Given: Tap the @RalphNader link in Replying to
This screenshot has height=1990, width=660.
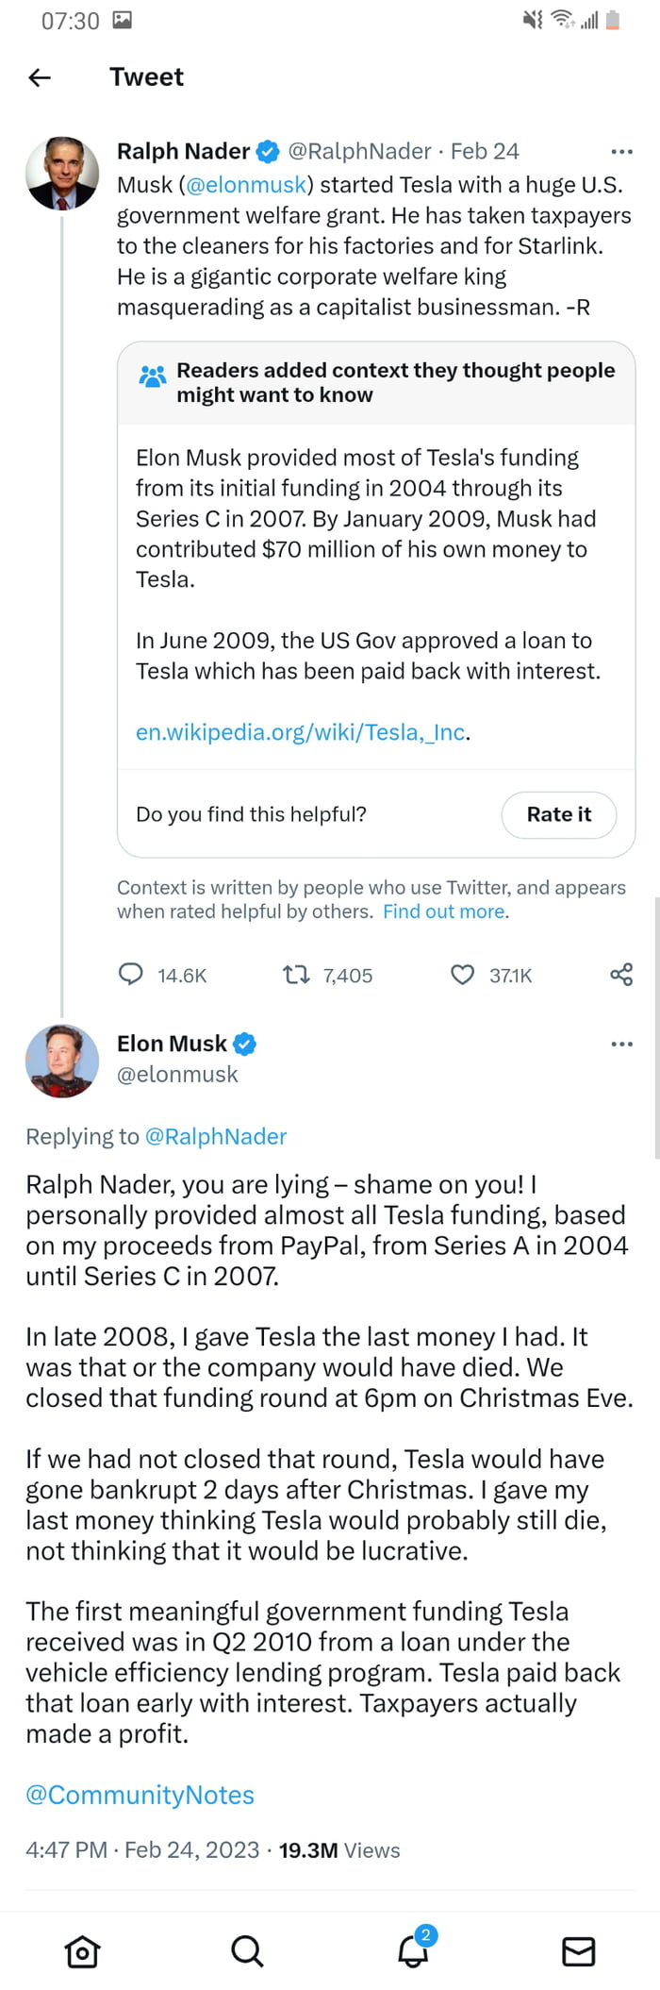Looking at the screenshot, I should [216, 1136].
